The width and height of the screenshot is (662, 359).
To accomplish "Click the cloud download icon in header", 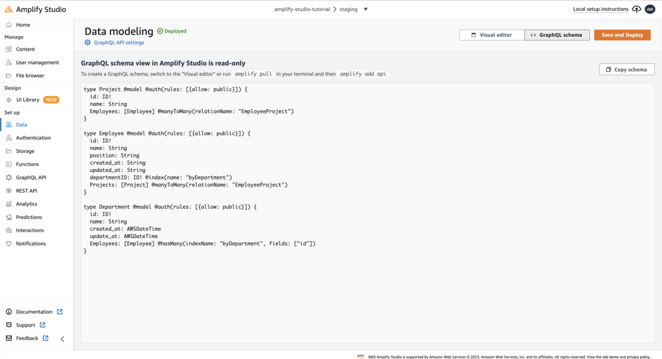I will coord(637,9).
